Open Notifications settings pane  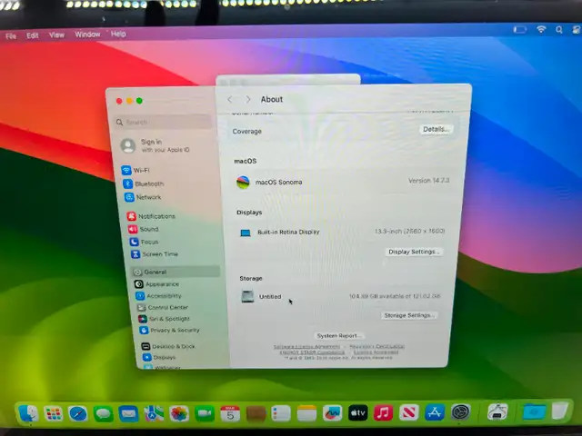(x=151, y=216)
